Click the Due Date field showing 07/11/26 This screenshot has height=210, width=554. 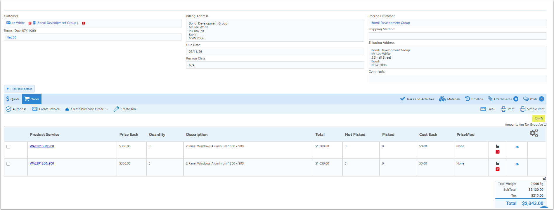[275, 52]
